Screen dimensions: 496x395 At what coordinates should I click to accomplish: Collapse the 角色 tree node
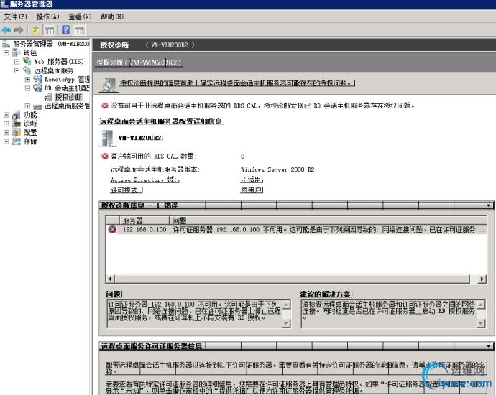pyautogui.click(x=6, y=52)
